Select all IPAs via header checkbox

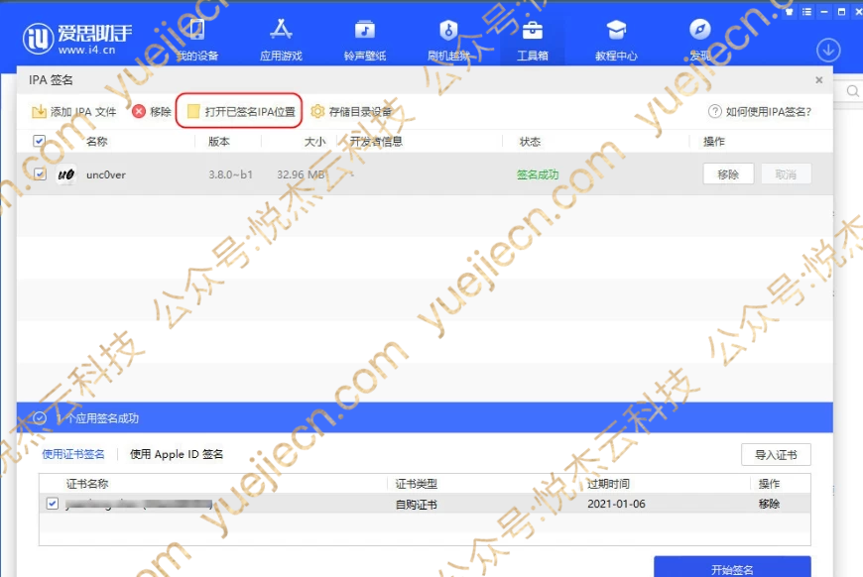[38, 141]
